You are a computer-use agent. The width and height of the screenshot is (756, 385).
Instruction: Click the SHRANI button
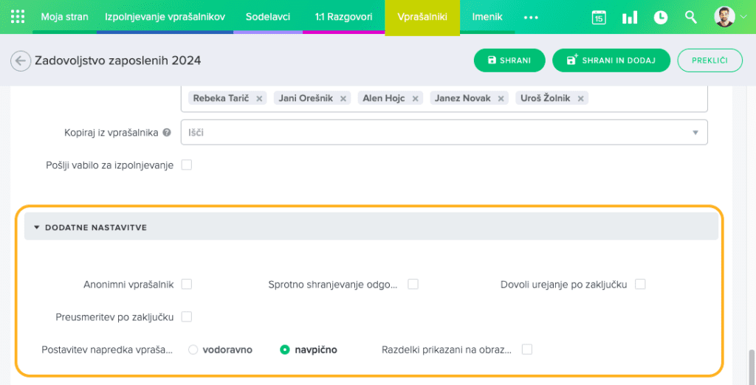click(509, 60)
